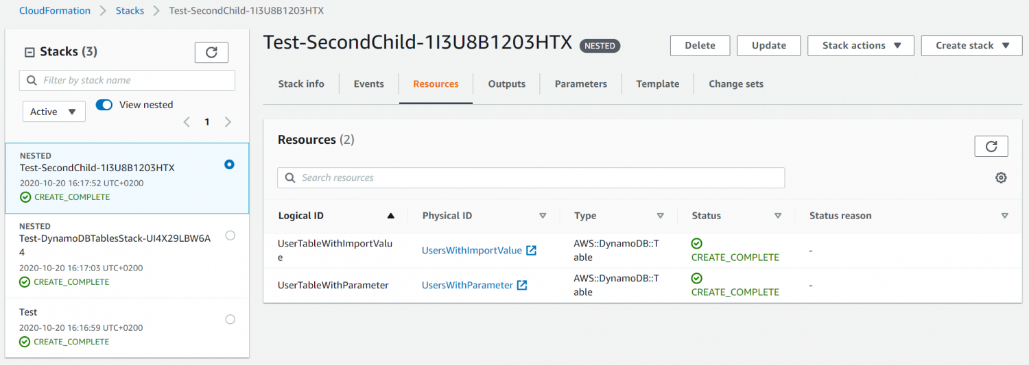Viewport: 1029px width, 365px height.
Task: Open external link icon for UsersWithParameter
Action: pos(522,286)
